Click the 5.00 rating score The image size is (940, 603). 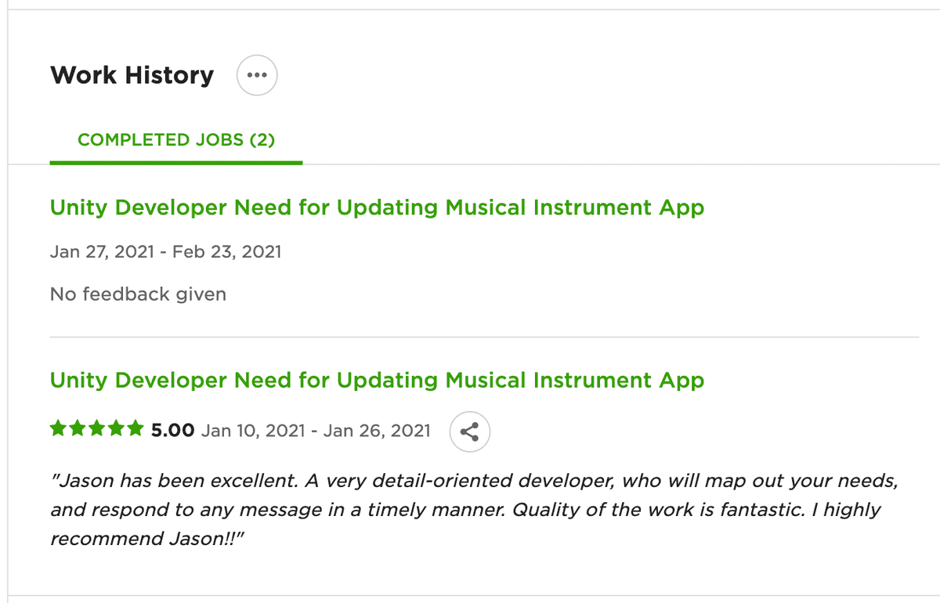tap(172, 431)
